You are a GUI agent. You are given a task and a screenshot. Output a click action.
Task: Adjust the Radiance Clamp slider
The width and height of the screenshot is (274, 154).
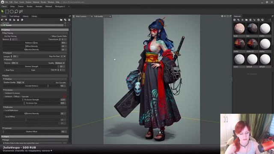click(x=31, y=43)
